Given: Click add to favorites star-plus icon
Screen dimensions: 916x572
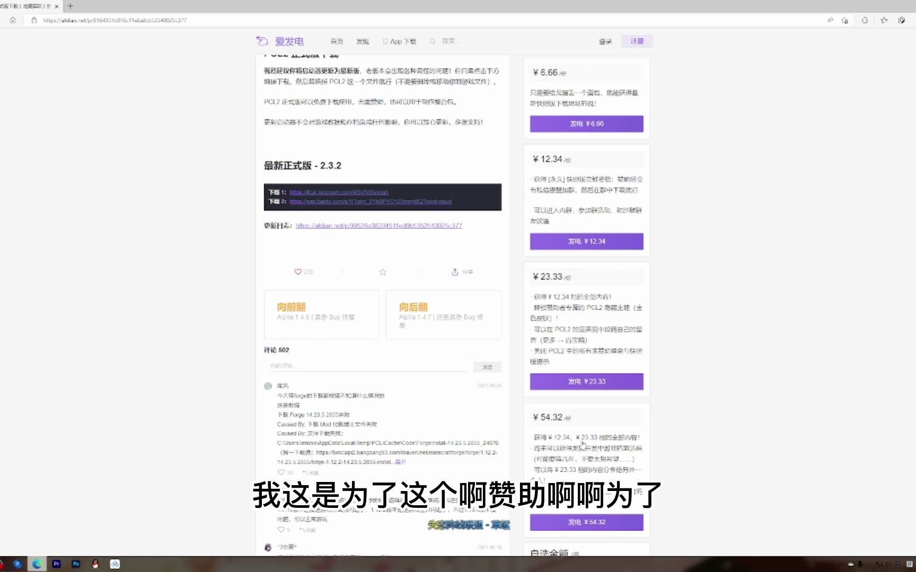Looking at the screenshot, I should [x=845, y=20].
